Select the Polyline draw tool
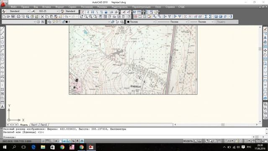268x151 pixels. tap(3, 37)
